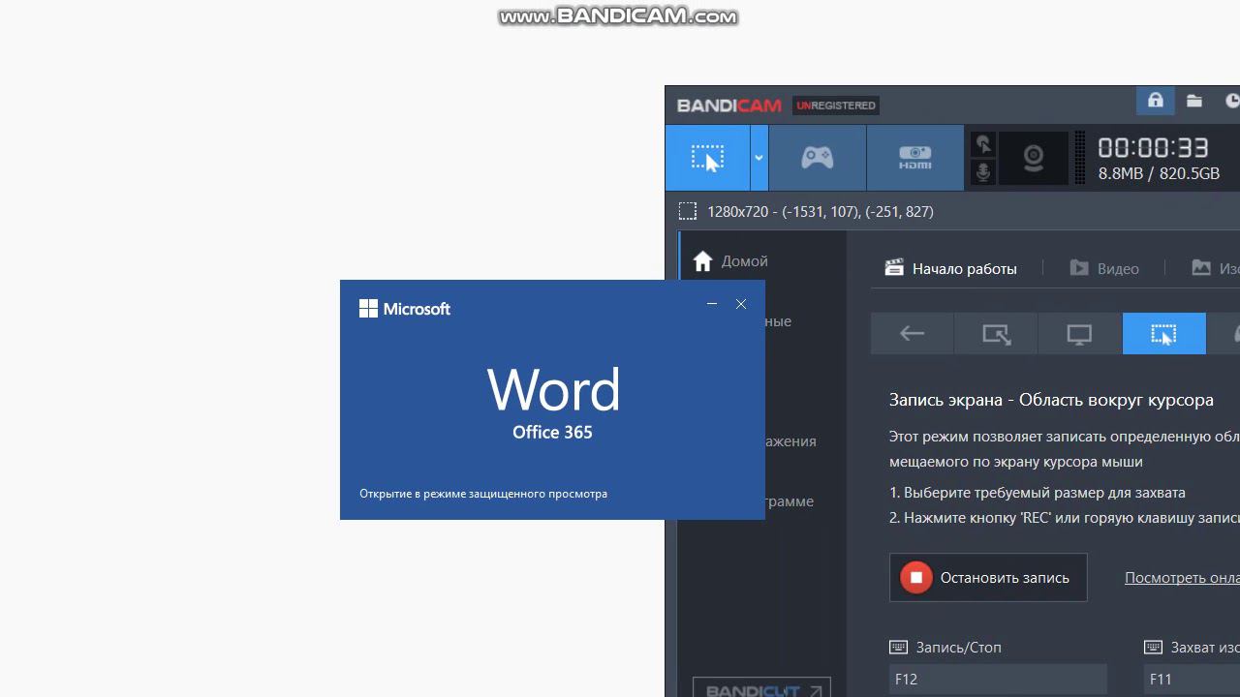
Task: Switch to Bandicam game recording mode
Action: coord(817,158)
